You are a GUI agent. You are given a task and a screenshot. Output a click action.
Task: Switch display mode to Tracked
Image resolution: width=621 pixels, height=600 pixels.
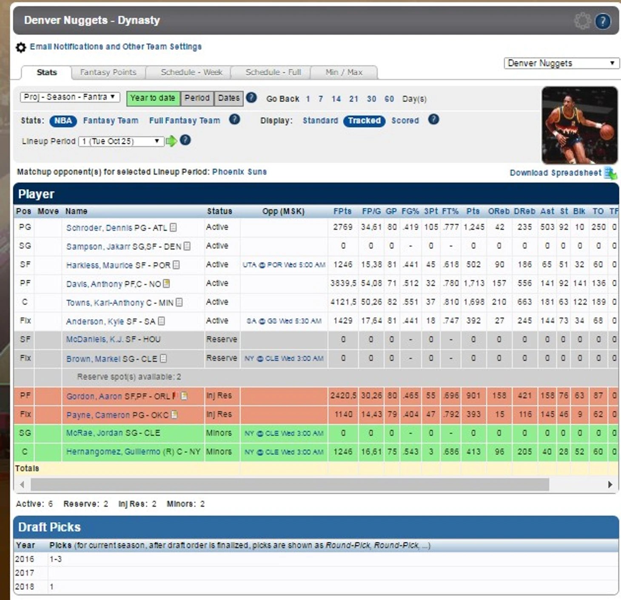364,121
